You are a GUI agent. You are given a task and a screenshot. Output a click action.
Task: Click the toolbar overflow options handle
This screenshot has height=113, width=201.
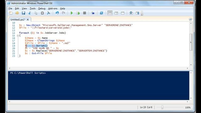pyautogui.click(x=142, y=13)
